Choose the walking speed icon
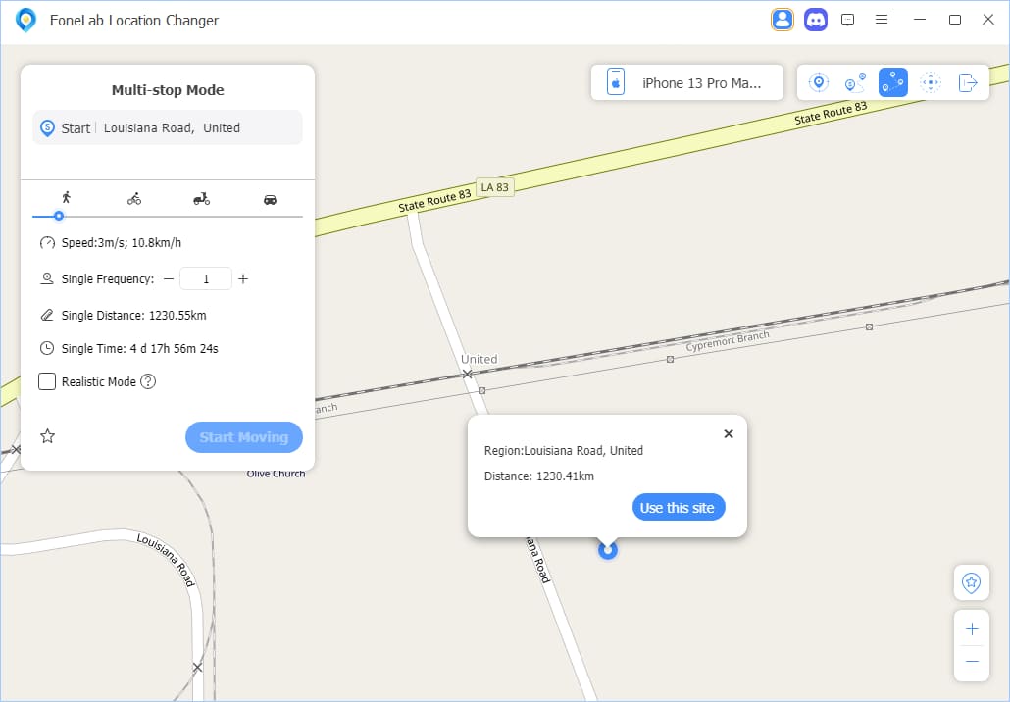 [x=66, y=198]
